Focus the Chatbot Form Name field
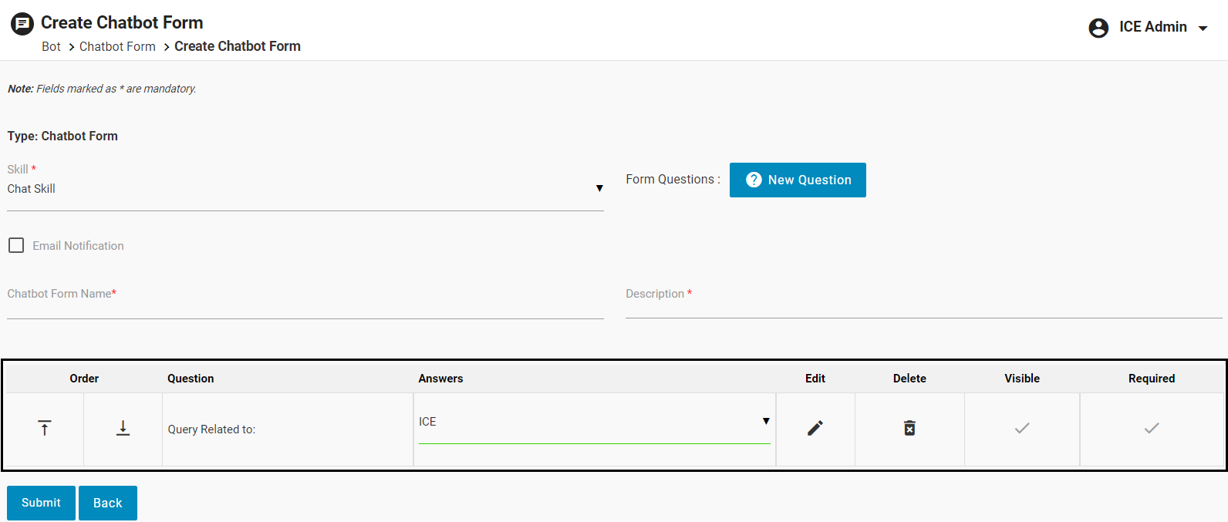 [305, 305]
